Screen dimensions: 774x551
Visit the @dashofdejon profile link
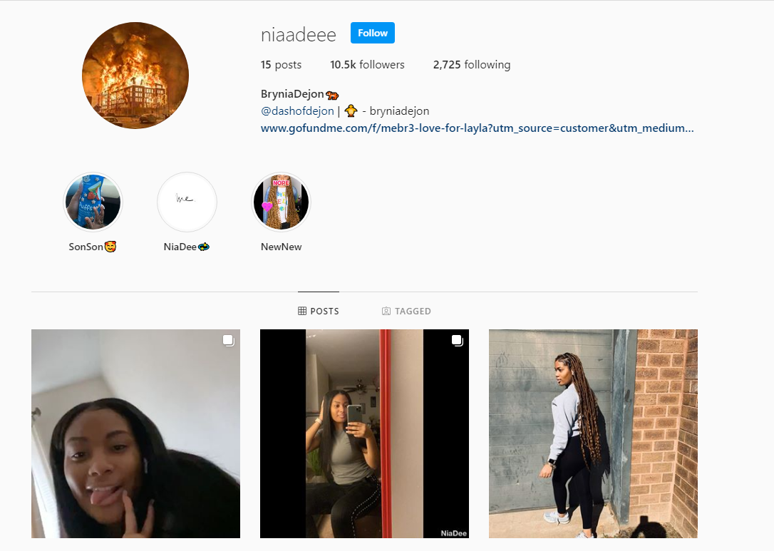(x=297, y=111)
